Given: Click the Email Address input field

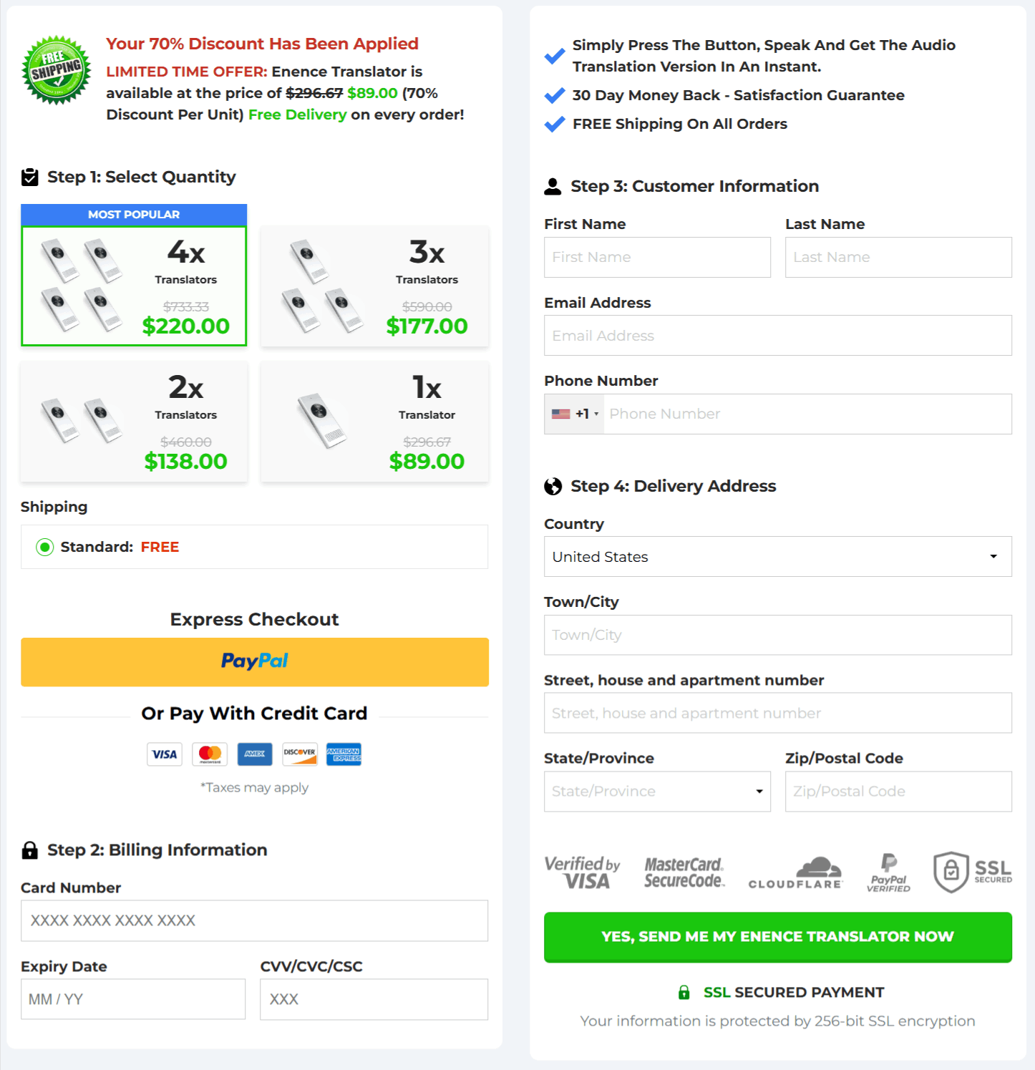Looking at the screenshot, I should point(777,335).
